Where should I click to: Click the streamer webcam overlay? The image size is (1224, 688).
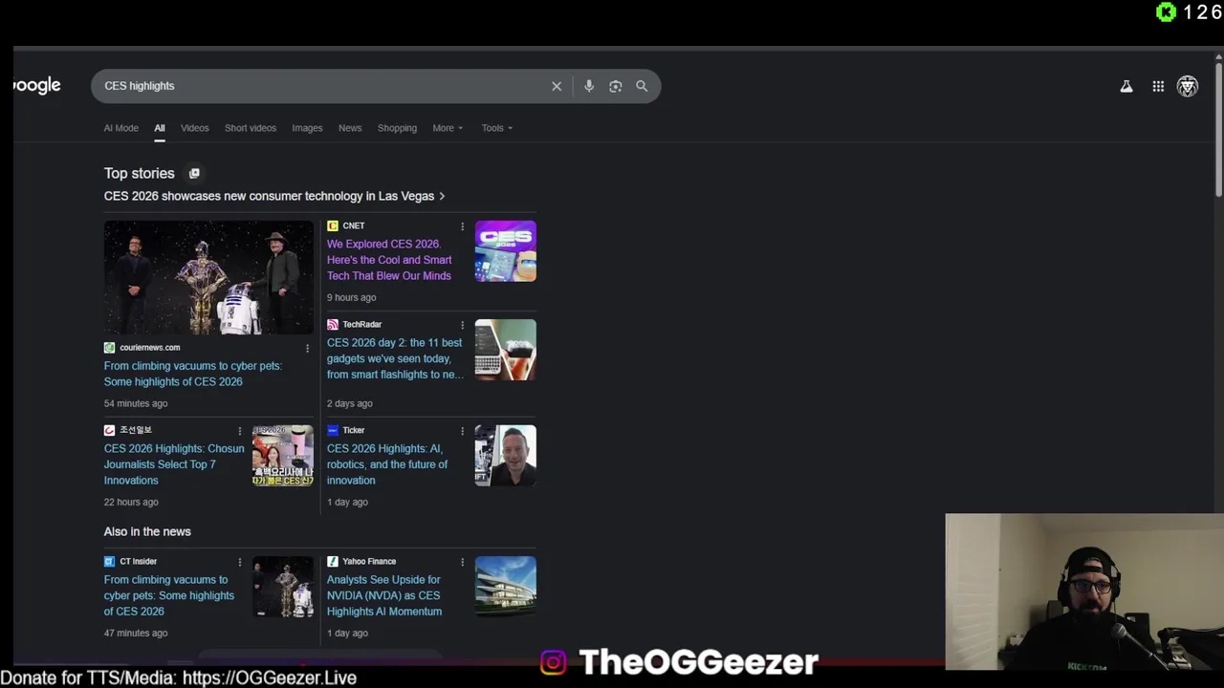click(1084, 591)
